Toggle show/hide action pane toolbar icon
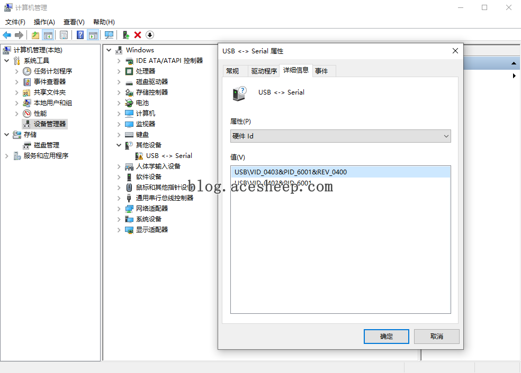The height and width of the screenshot is (373, 521). click(x=93, y=35)
